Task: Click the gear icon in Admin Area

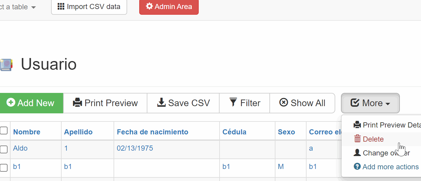Action: point(149,6)
